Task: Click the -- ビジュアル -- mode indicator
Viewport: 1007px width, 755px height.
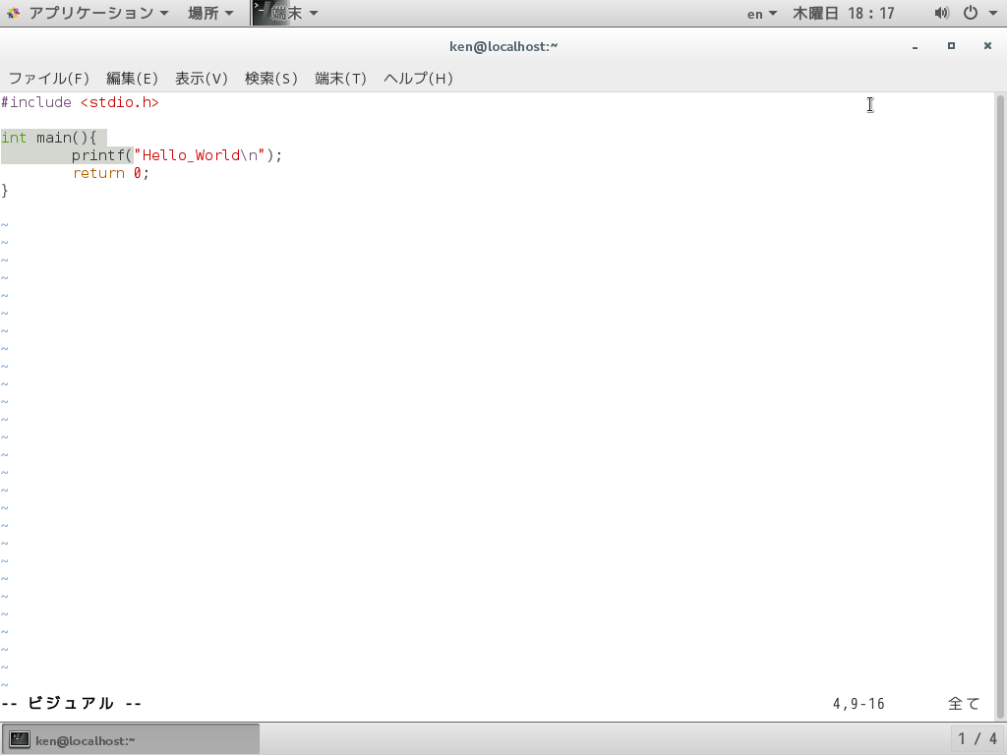Action: coord(71,704)
